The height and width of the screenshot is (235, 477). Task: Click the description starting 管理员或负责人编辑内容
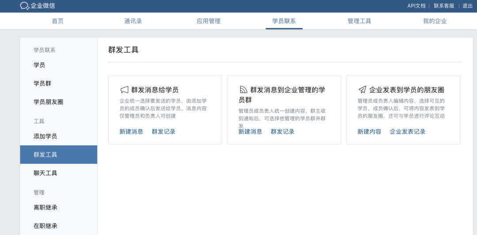point(401,108)
